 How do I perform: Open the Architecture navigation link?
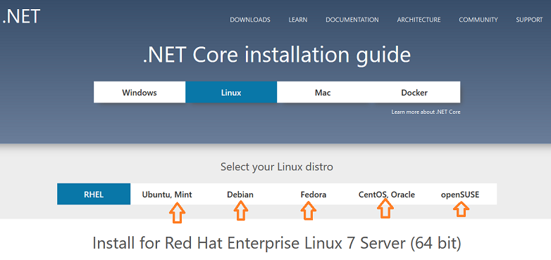pyautogui.click(x=419, y=20)
